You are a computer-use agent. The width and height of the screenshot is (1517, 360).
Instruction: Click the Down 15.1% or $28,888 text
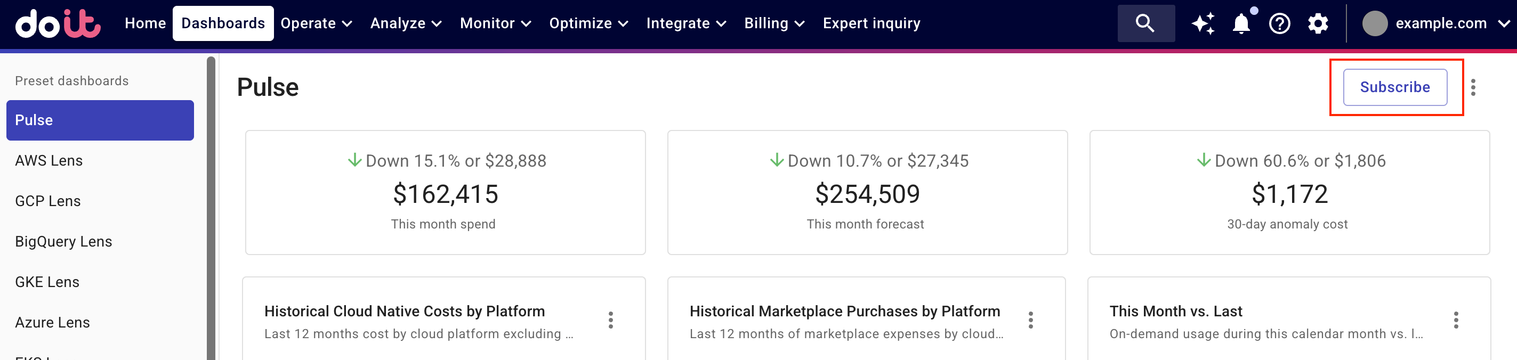(455, 161)
